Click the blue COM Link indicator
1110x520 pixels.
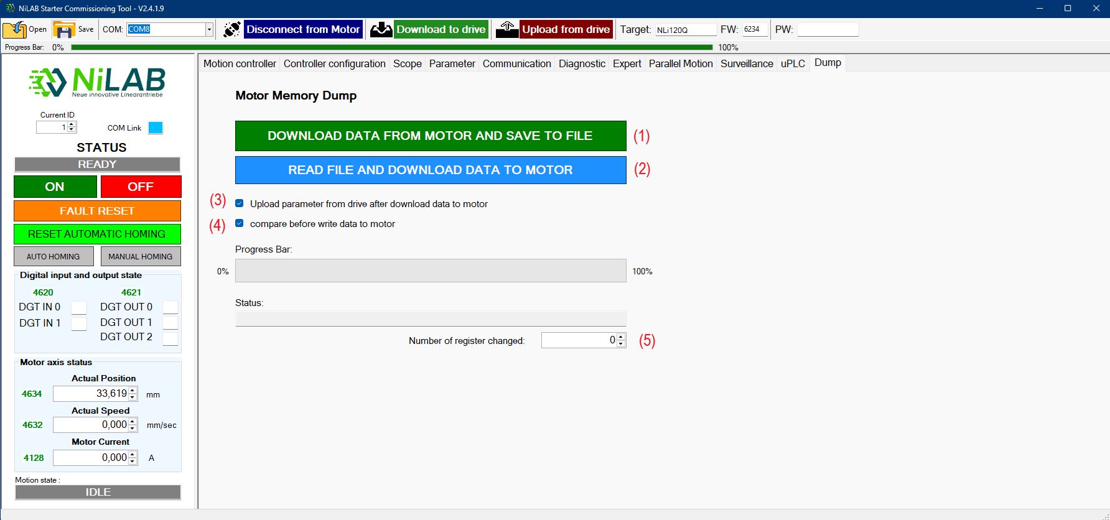point(156,128)
